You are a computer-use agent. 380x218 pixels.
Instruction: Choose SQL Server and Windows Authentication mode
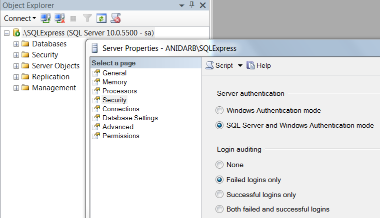219,125
